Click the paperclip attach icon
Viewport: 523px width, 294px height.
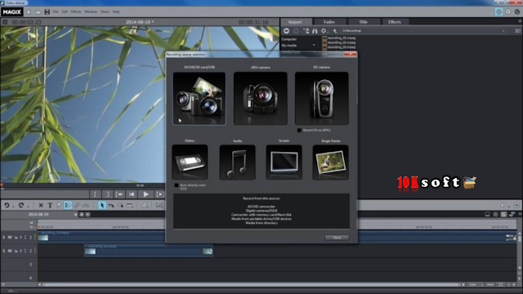(x=145, y=205)
